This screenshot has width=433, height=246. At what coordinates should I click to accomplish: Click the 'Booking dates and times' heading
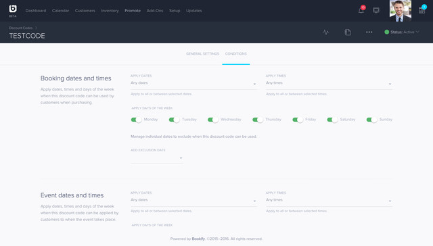pyautogui.click(x=76, y=78)
